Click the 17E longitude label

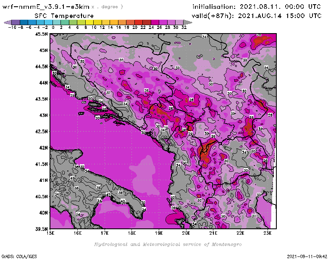pyautogui.click(x=105, y=233)
